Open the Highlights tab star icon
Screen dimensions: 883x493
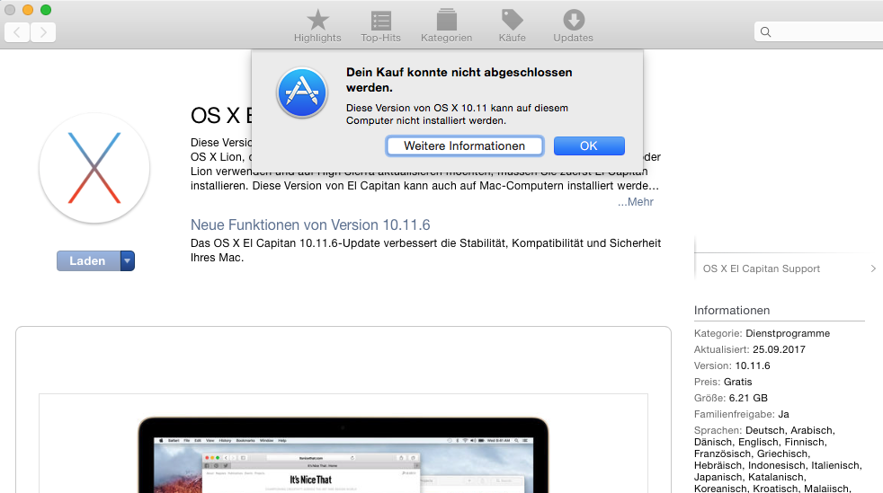[x=317, y=21]
